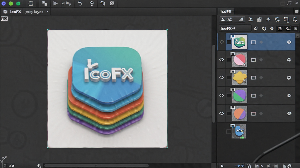300x168 pixels.
Task: Click the flip arrows icon beside play button
Action: (x=67, y=3)
